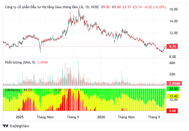Screen dimensions: 189x131
Task: Click the 40M volume axis tick
Action: pos(172,63)
